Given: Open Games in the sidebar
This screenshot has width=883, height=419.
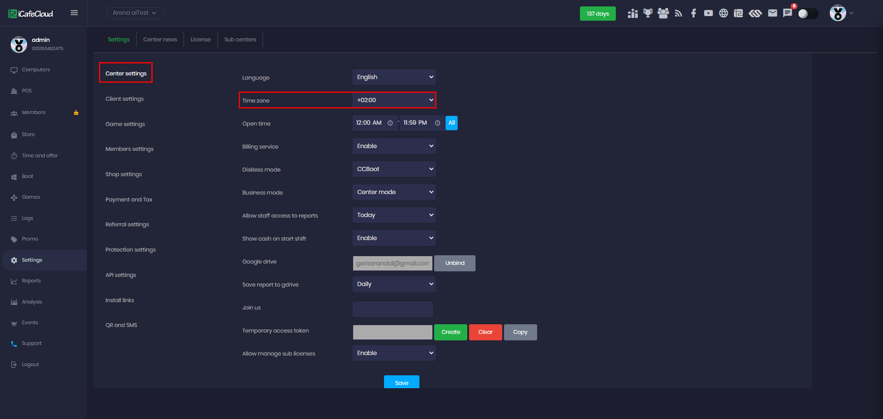Looking at the screenshot, I should pyautogui.click(x=31, y=197).
